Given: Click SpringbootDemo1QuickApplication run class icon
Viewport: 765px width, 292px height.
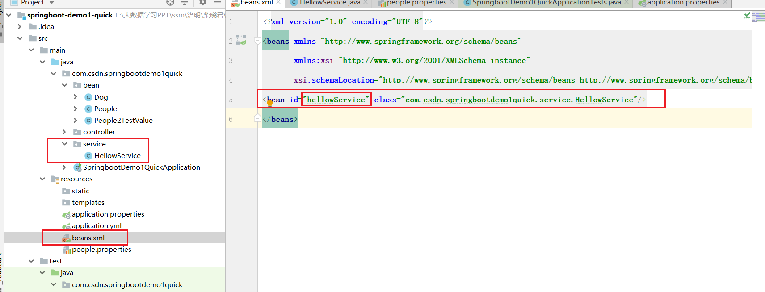Looking at the screenshot, I should (x=77, y=167).
